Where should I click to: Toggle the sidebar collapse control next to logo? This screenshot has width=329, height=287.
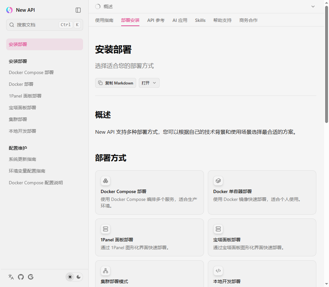[78, 10]
